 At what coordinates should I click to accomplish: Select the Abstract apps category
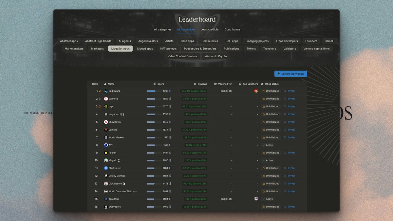point(69,41)
